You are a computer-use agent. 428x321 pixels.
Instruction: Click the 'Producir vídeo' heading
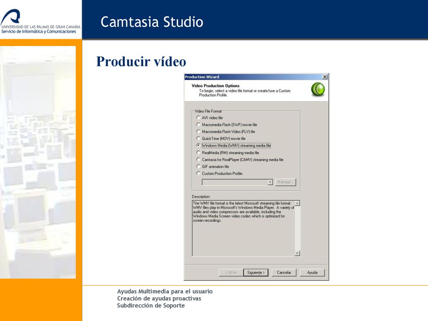(x=141, y=61)
